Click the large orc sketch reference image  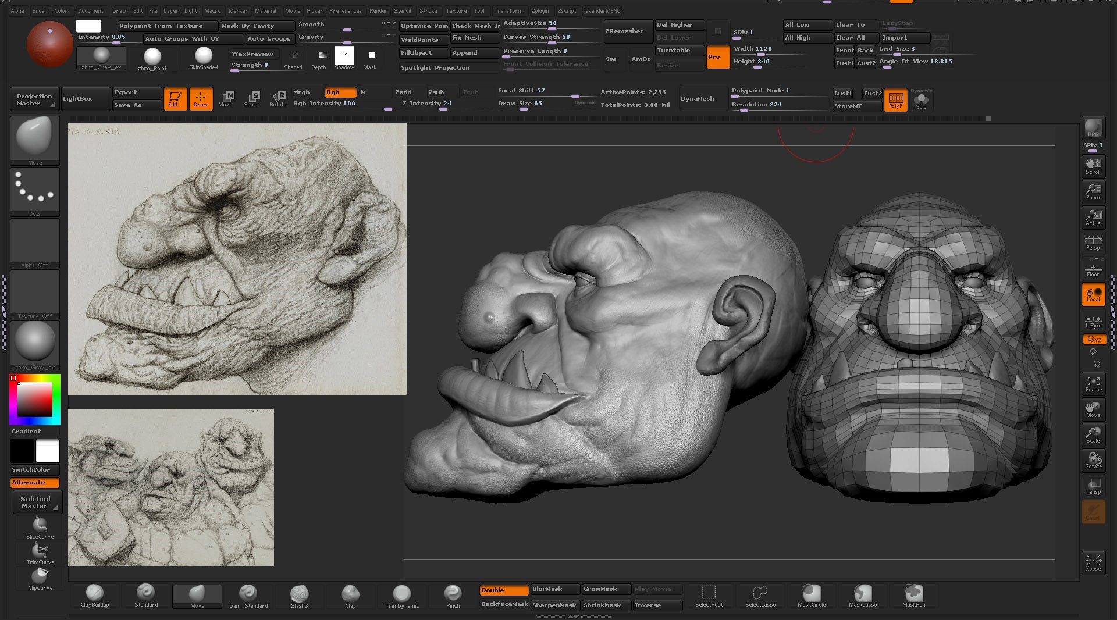[x=237, y=259]
